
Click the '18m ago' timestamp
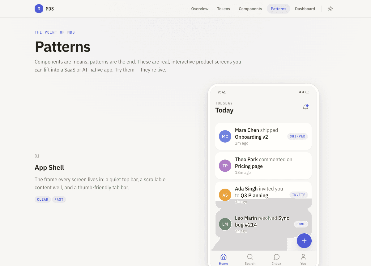pos(243,173)
